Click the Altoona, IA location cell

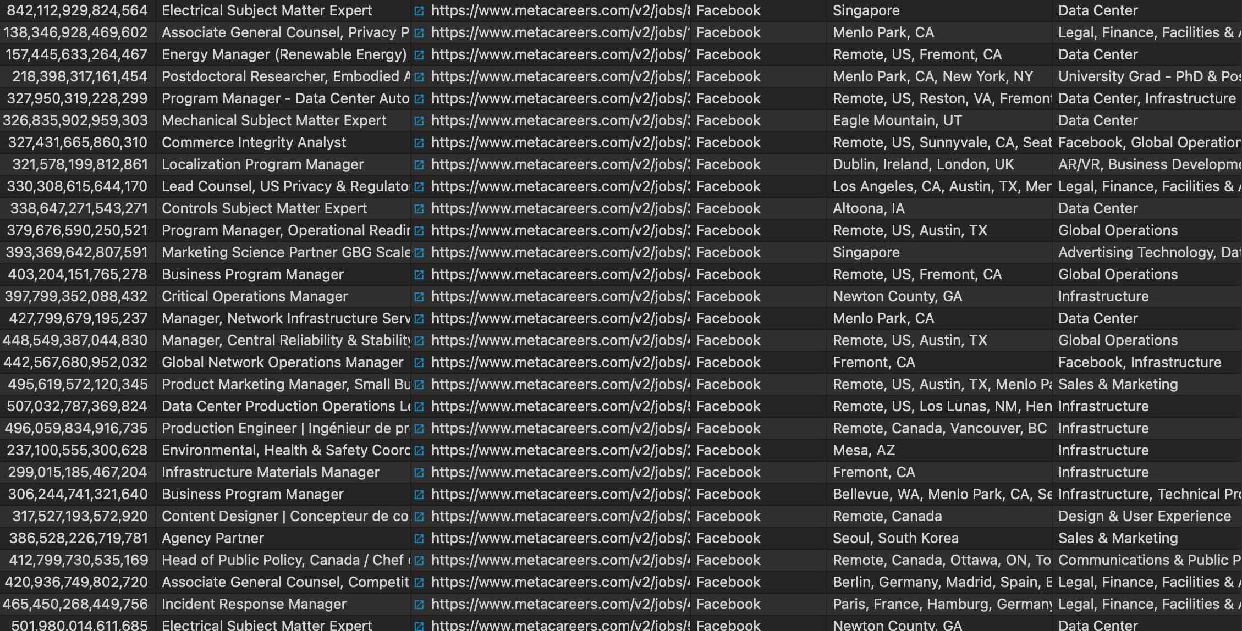tap(869, 208)
